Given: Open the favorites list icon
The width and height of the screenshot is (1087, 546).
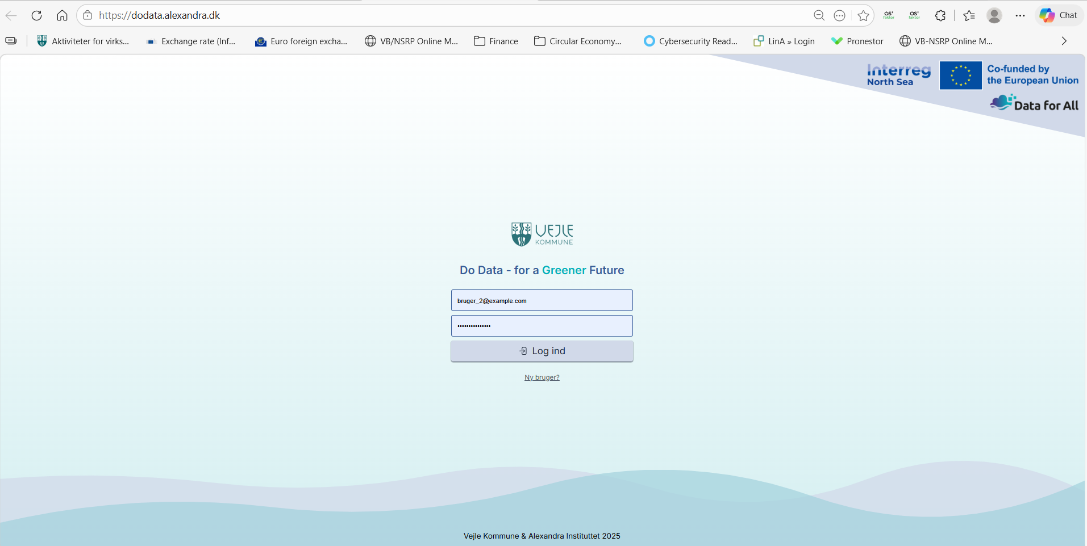Looking at the screenshot, I should (969, 15).
